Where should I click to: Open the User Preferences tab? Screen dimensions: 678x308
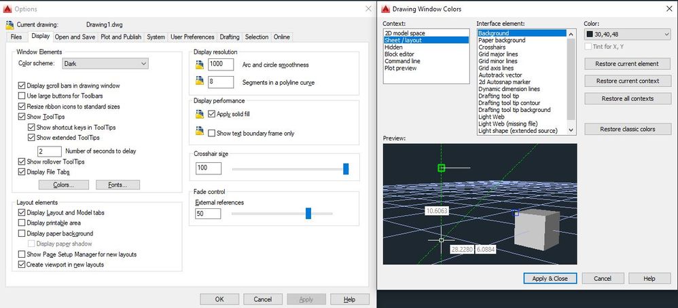click(192, 37)
